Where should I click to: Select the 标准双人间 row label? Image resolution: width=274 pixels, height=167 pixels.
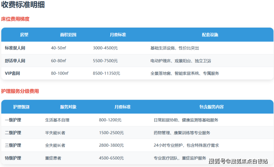15,48
